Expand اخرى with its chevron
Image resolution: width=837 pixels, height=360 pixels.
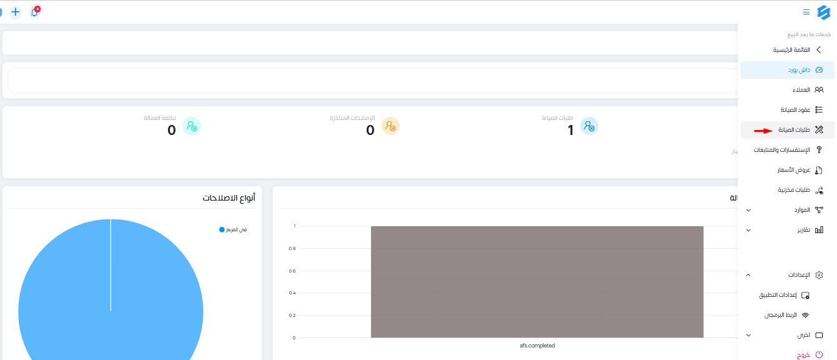pyautogui.click(x=748, y=335)
